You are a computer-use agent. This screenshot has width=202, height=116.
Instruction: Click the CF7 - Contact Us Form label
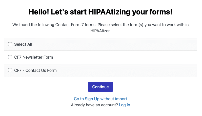click(35, 70)
